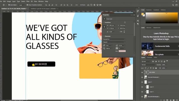Open Auto-Select Layer dropdown
The width and height of the screenshot is (179, 101).
click(22, 5)
